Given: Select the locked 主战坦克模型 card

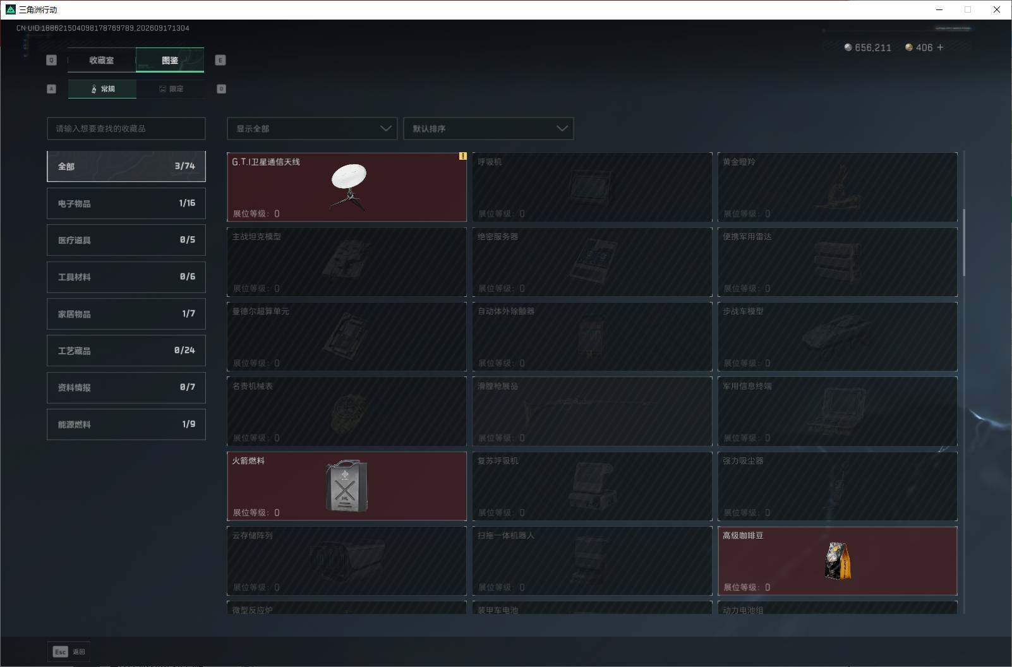Looking at the screenshot, I should 347,261.
